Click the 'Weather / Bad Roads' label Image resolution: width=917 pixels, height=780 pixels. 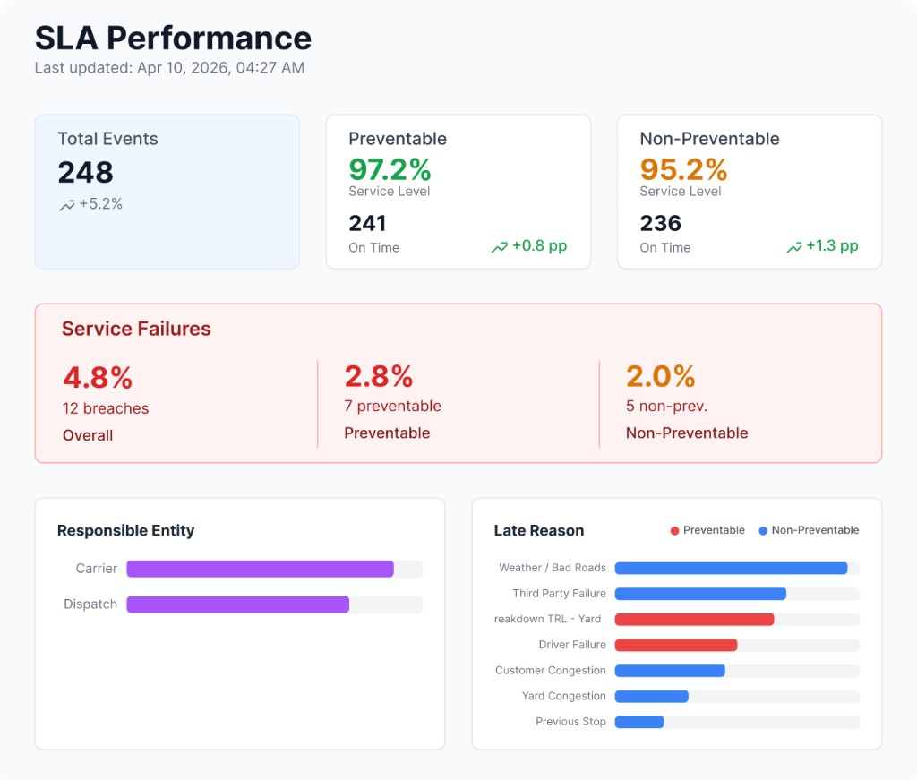click(552, 568)
